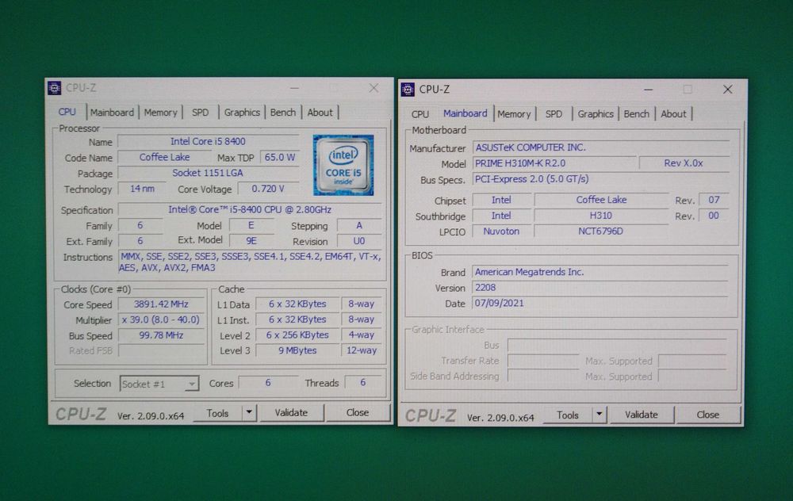Click Cores count value field

pos(268,383)
